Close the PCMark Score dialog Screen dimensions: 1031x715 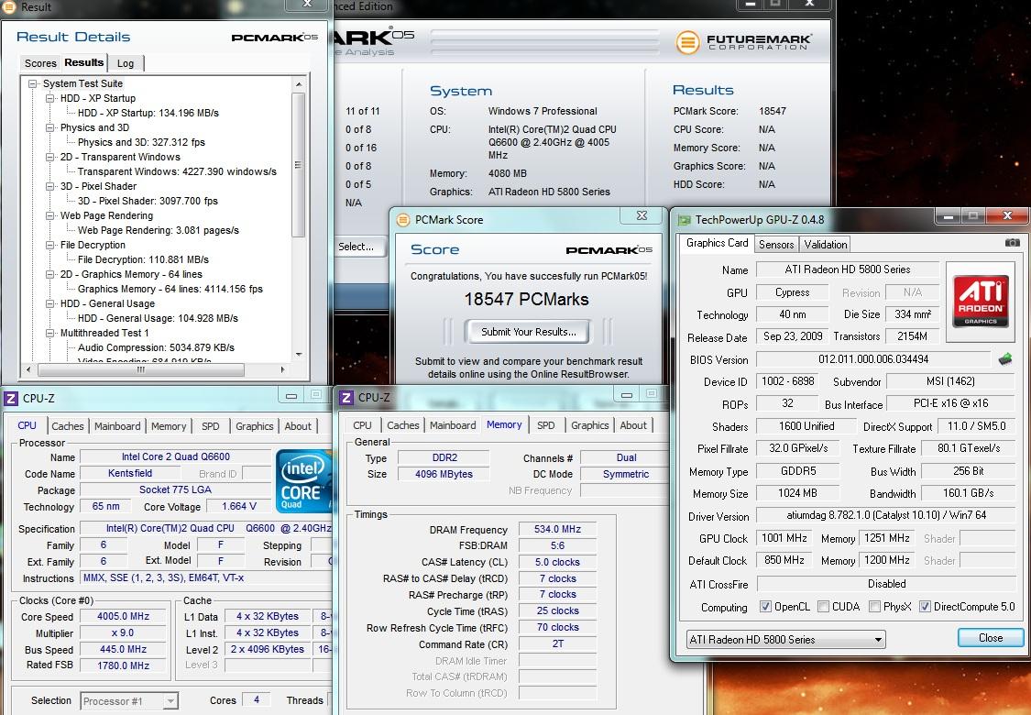pyautogui.click(x=642, y=215)
